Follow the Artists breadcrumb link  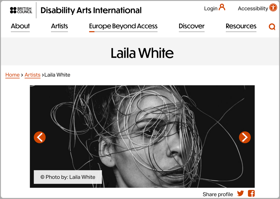point(33,75)
